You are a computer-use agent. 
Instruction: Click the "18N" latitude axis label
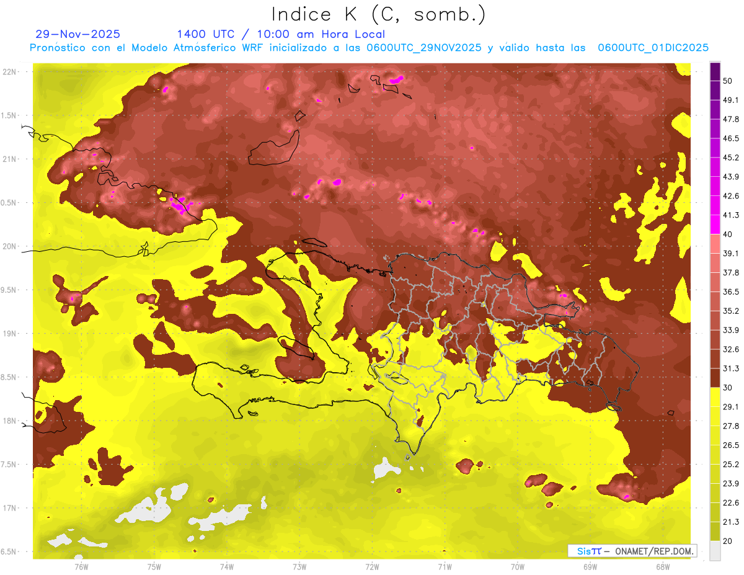coord(9,421)
